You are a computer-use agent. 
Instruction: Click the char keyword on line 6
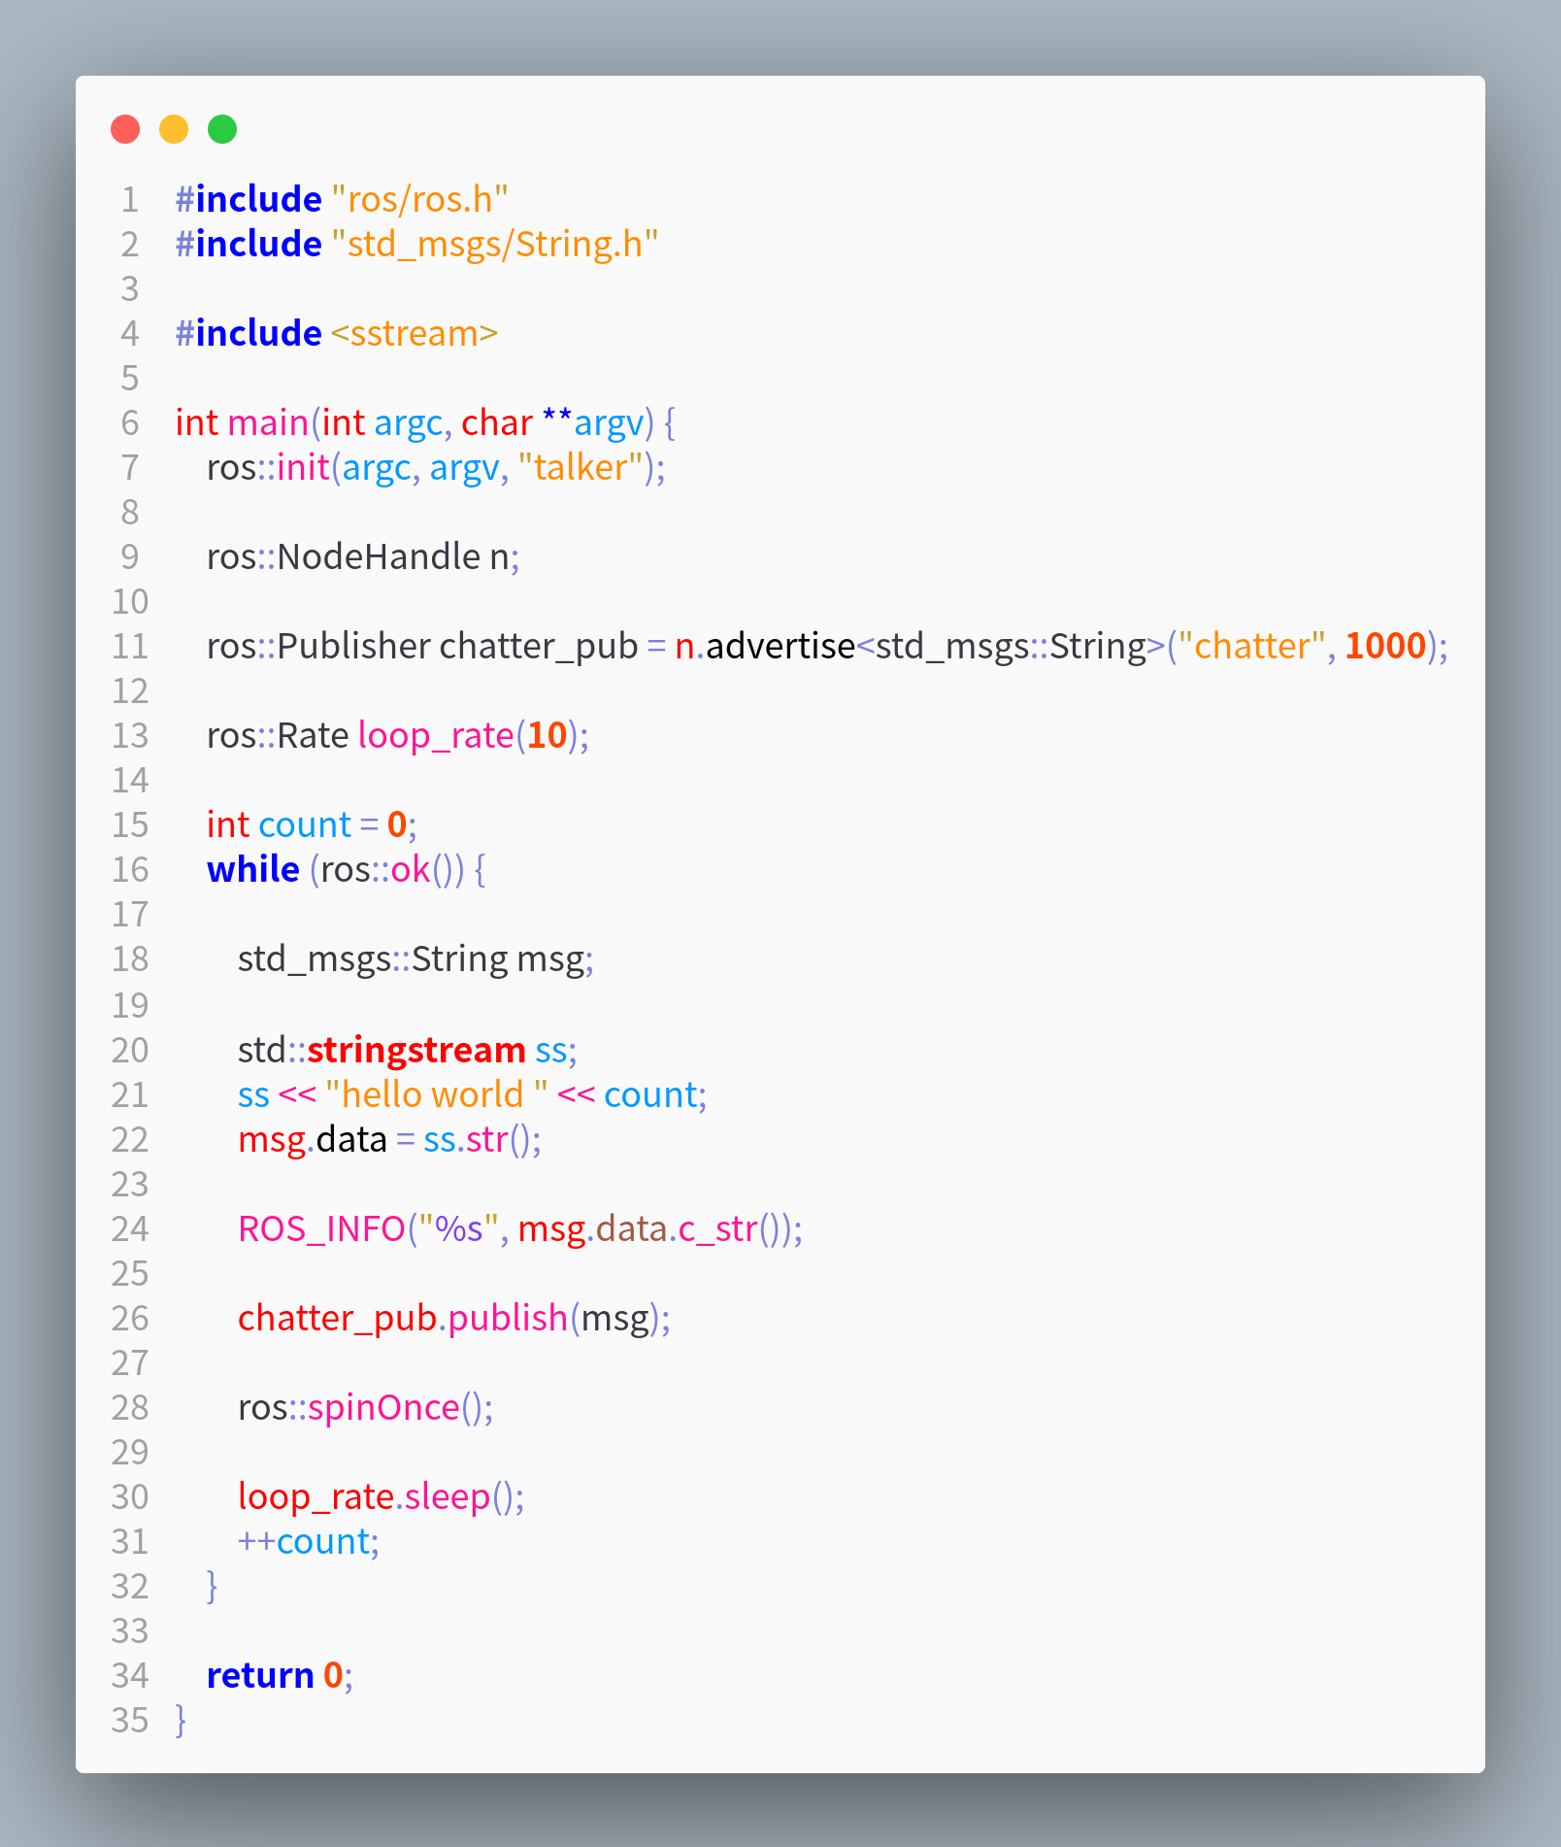[497, 423]
